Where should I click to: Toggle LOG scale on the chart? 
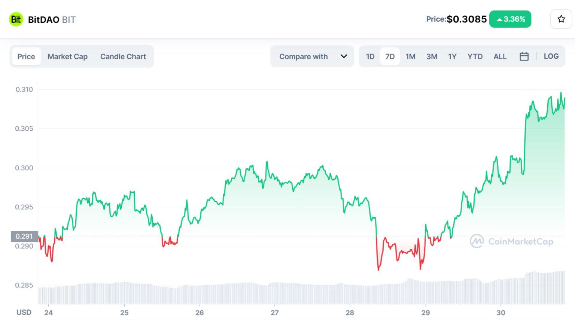(551, 56)
